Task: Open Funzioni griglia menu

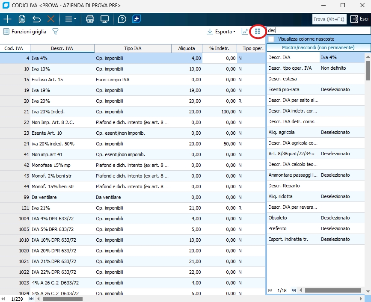Action: (25, 32)
